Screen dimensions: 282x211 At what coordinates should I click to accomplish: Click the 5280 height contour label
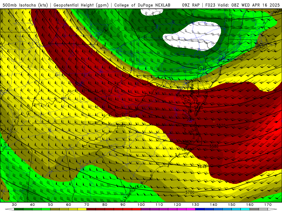coord(228,20)
